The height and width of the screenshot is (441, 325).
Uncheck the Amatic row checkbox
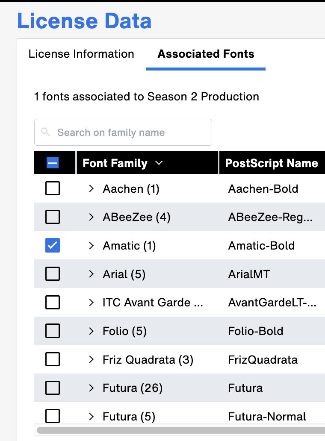(53, 245)
